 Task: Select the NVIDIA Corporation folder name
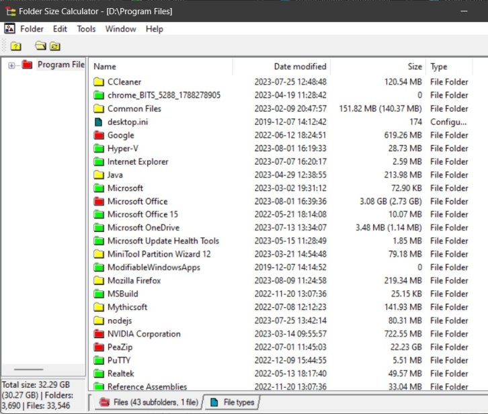(x=144, y=334)
